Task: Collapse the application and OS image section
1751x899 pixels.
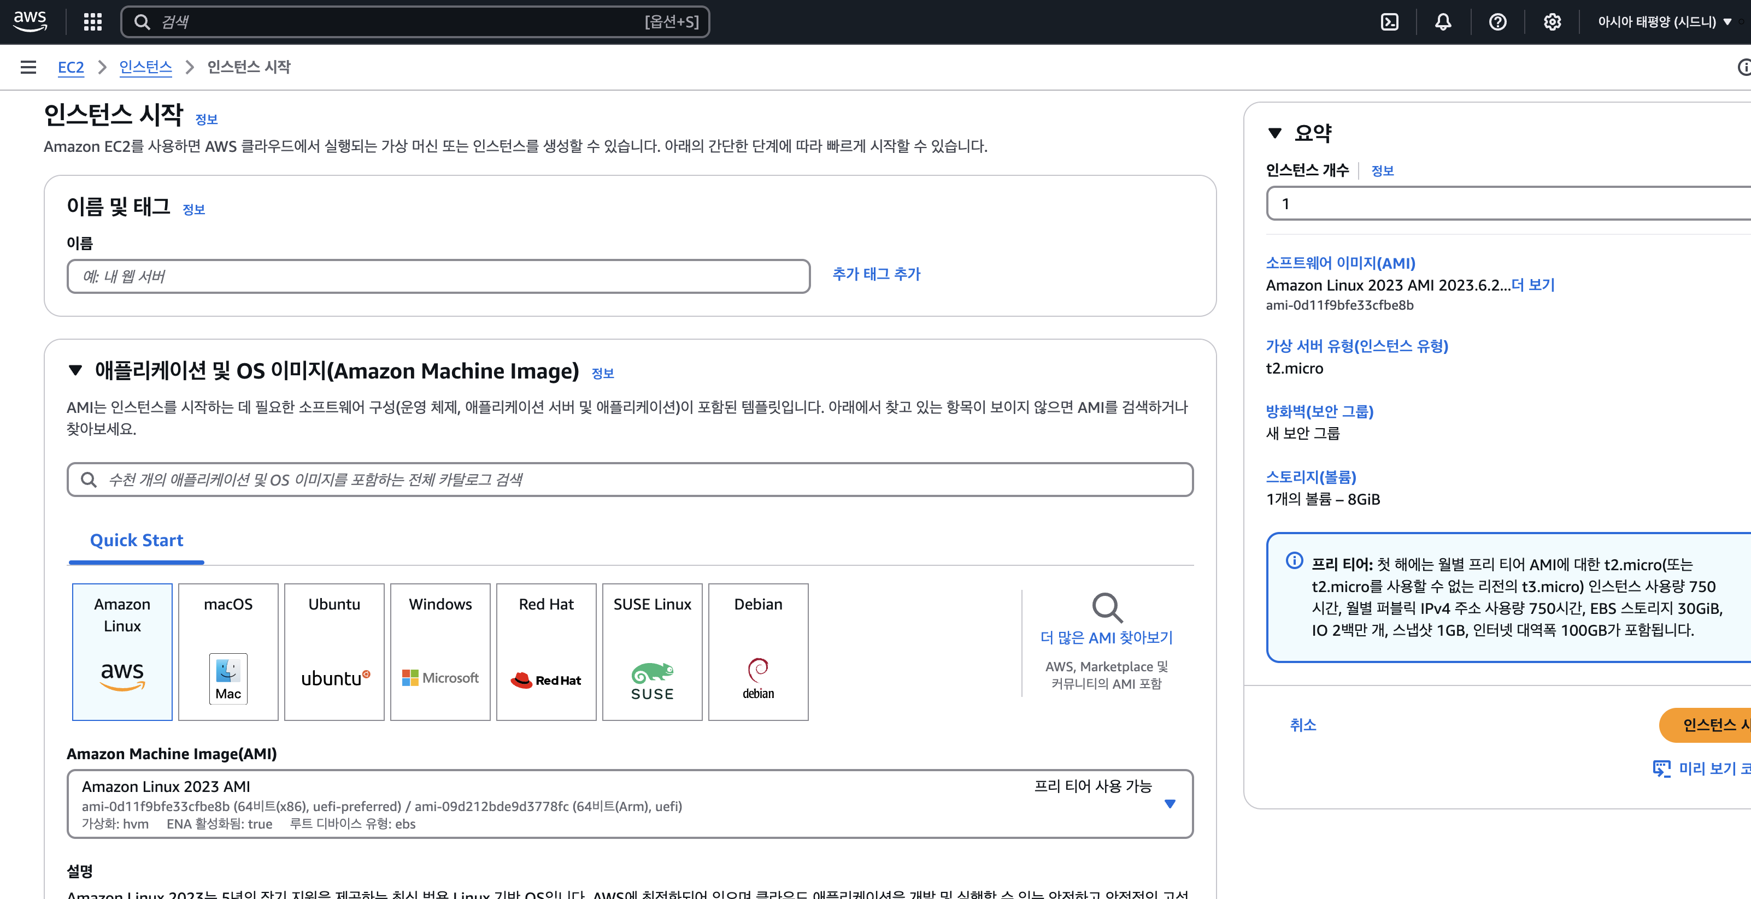Action: click(x=75, y=370)
